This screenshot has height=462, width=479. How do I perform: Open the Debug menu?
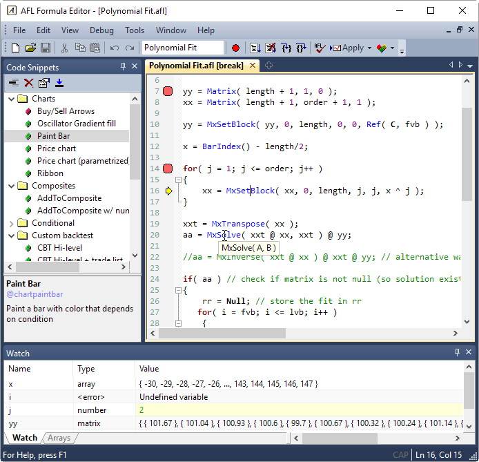[101, 30]
